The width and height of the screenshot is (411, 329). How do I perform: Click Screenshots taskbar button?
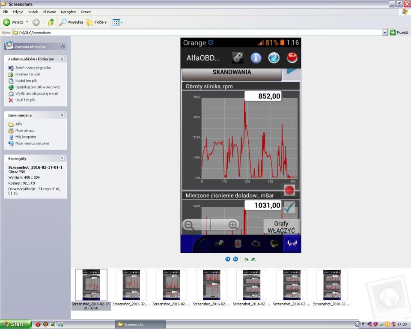point(140,325)
